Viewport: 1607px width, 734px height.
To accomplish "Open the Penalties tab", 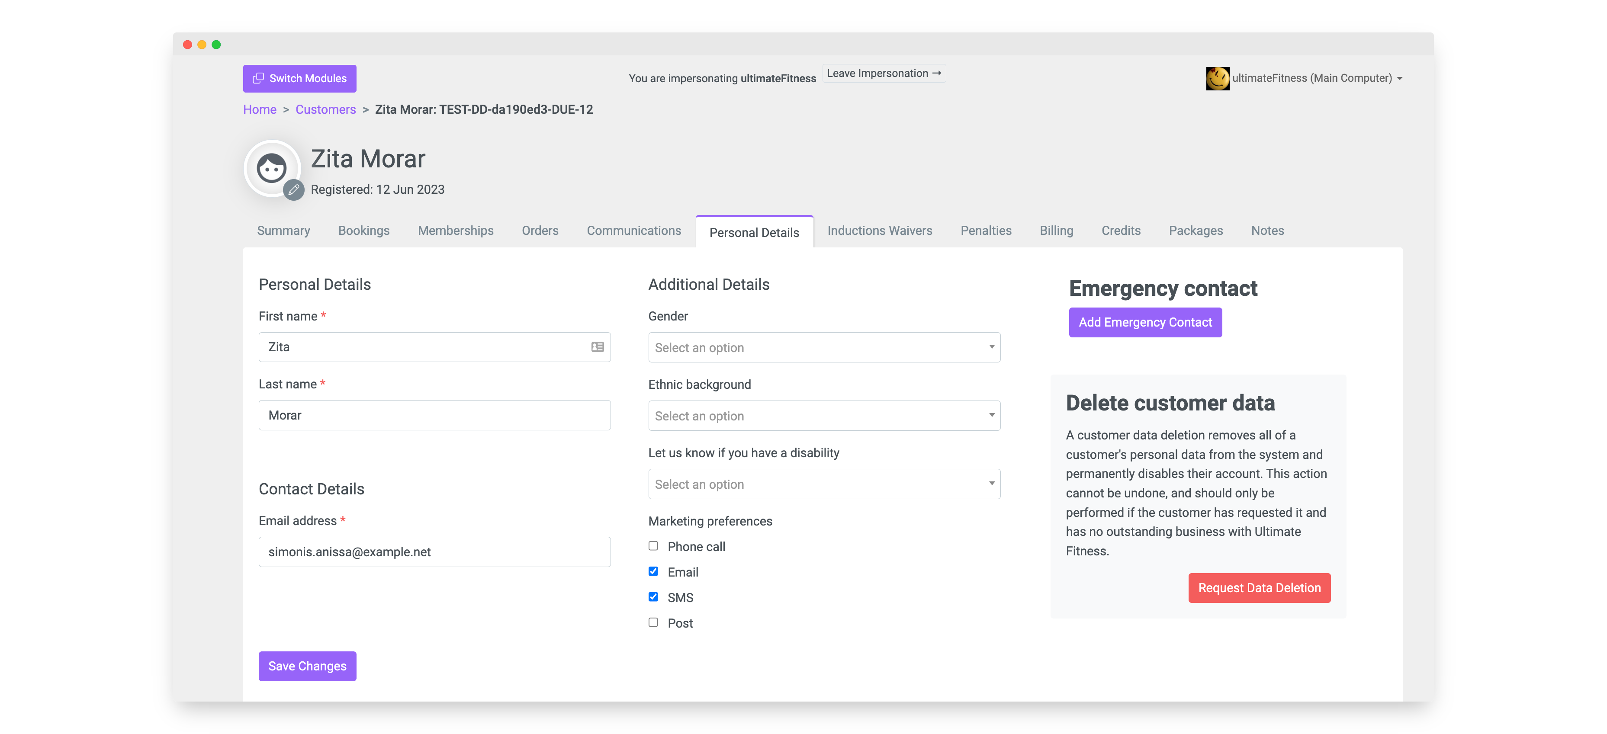I will point(986,231).
